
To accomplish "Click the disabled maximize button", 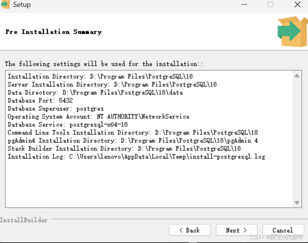I will (270, 4).
